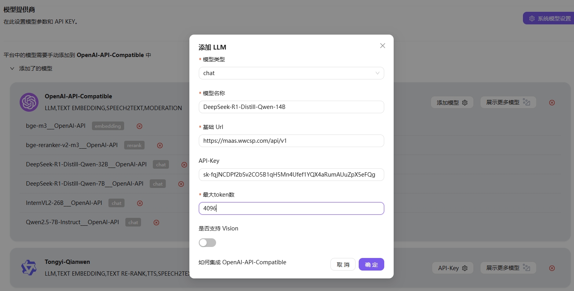This screenshot has width=574, height=291.
Task: Confirm with the 确定 button
Action: pos(371,265)
